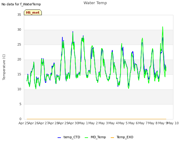Click the Apr 27 x-axis tick label
The height and width of the screenshot is (143, 191).
tap(44, 123)
